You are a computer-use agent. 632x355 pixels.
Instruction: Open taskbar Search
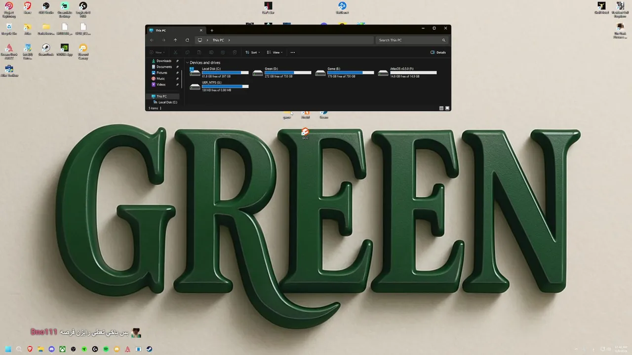(19, 349)
